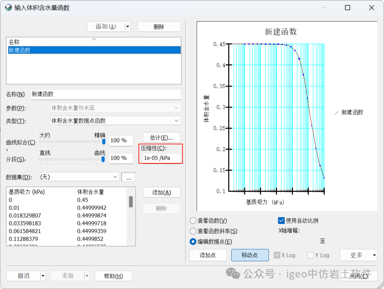Expand the 更多 button dropdown arrow

pyautogui.click(x=374, y=255)
